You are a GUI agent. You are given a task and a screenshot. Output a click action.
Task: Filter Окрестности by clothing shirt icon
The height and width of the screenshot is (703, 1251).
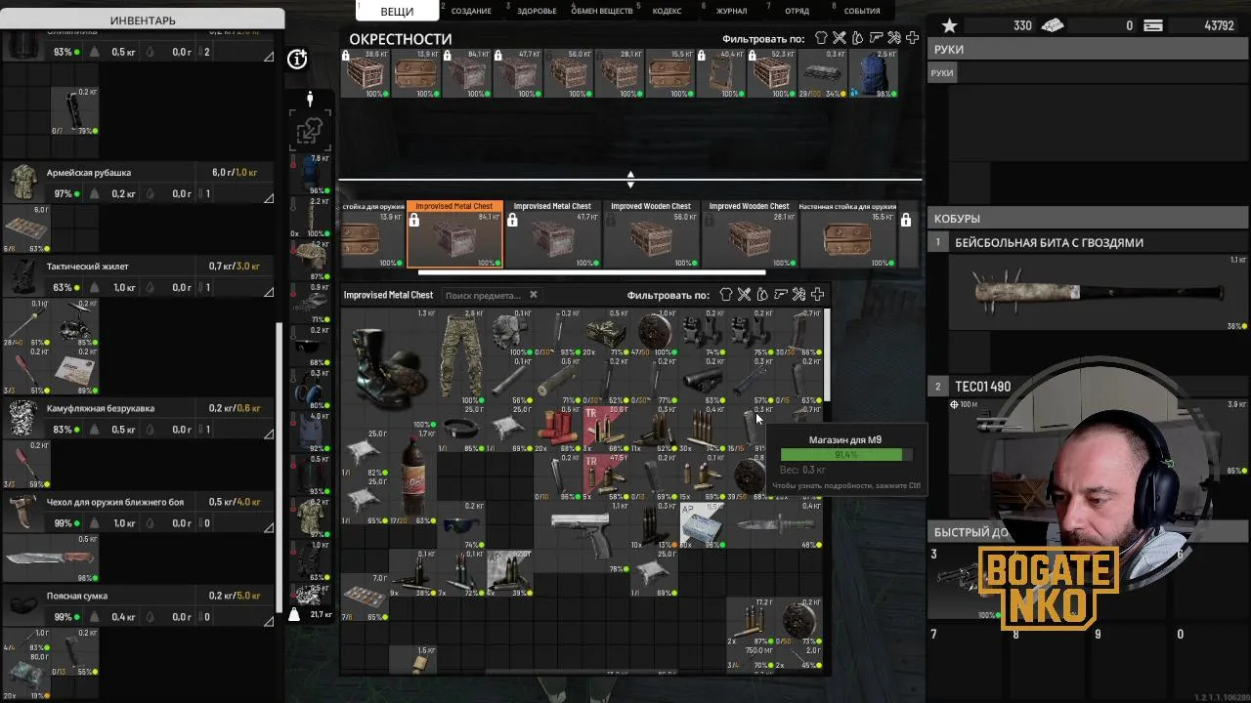click(821, 38)
